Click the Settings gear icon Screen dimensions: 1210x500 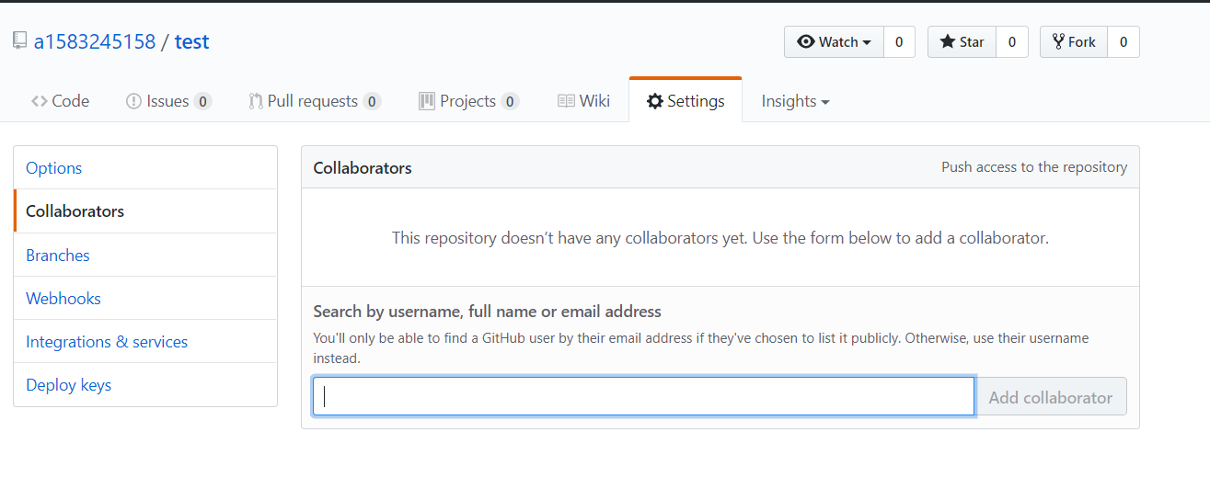[655, 101]
